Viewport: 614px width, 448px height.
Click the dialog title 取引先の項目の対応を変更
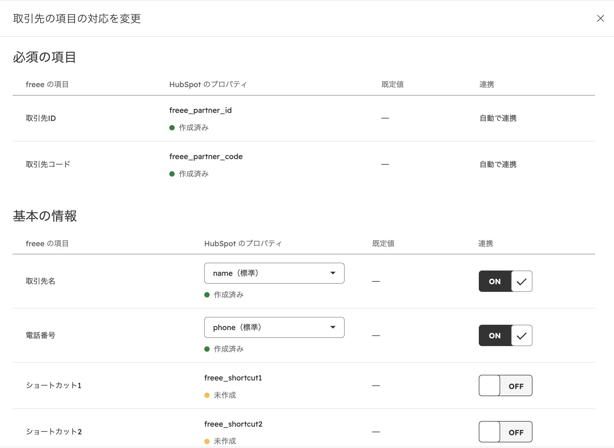(77, 19)
